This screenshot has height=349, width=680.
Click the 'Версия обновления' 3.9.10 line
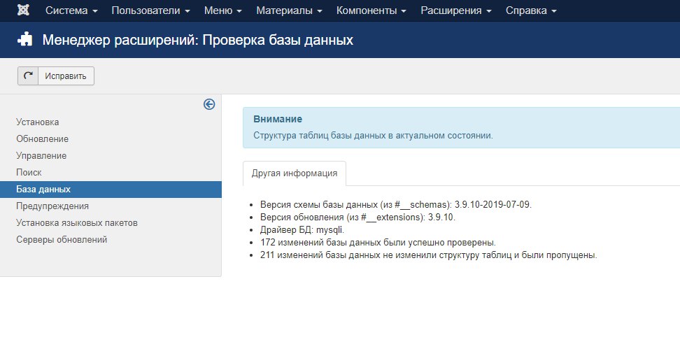point(357,218)
